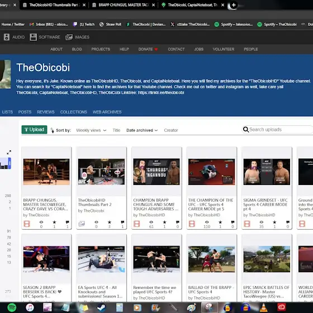Open Straw Poll bookmark
313x313 pixels.
(111, 25)
